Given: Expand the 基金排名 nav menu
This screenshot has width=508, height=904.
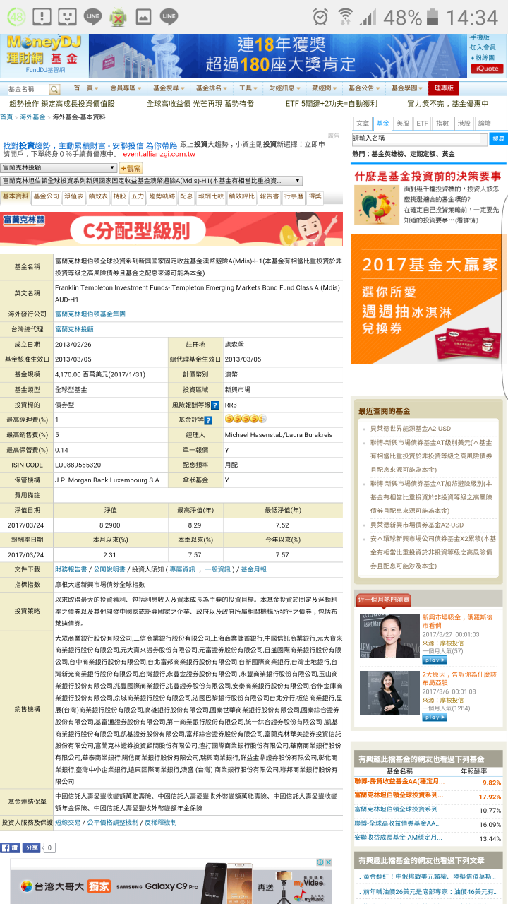Looking at the screenshot, I should pyautogui.click(x=212, y=88).
